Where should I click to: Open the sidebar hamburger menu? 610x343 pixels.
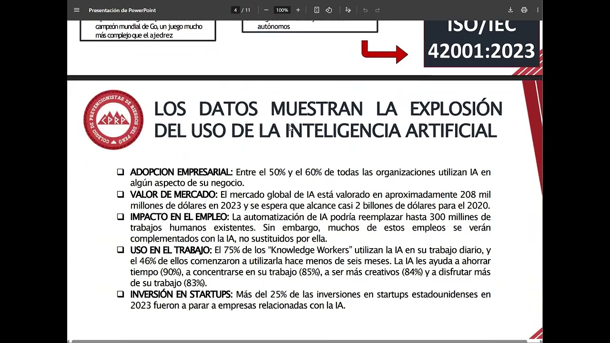click(77, 10)
